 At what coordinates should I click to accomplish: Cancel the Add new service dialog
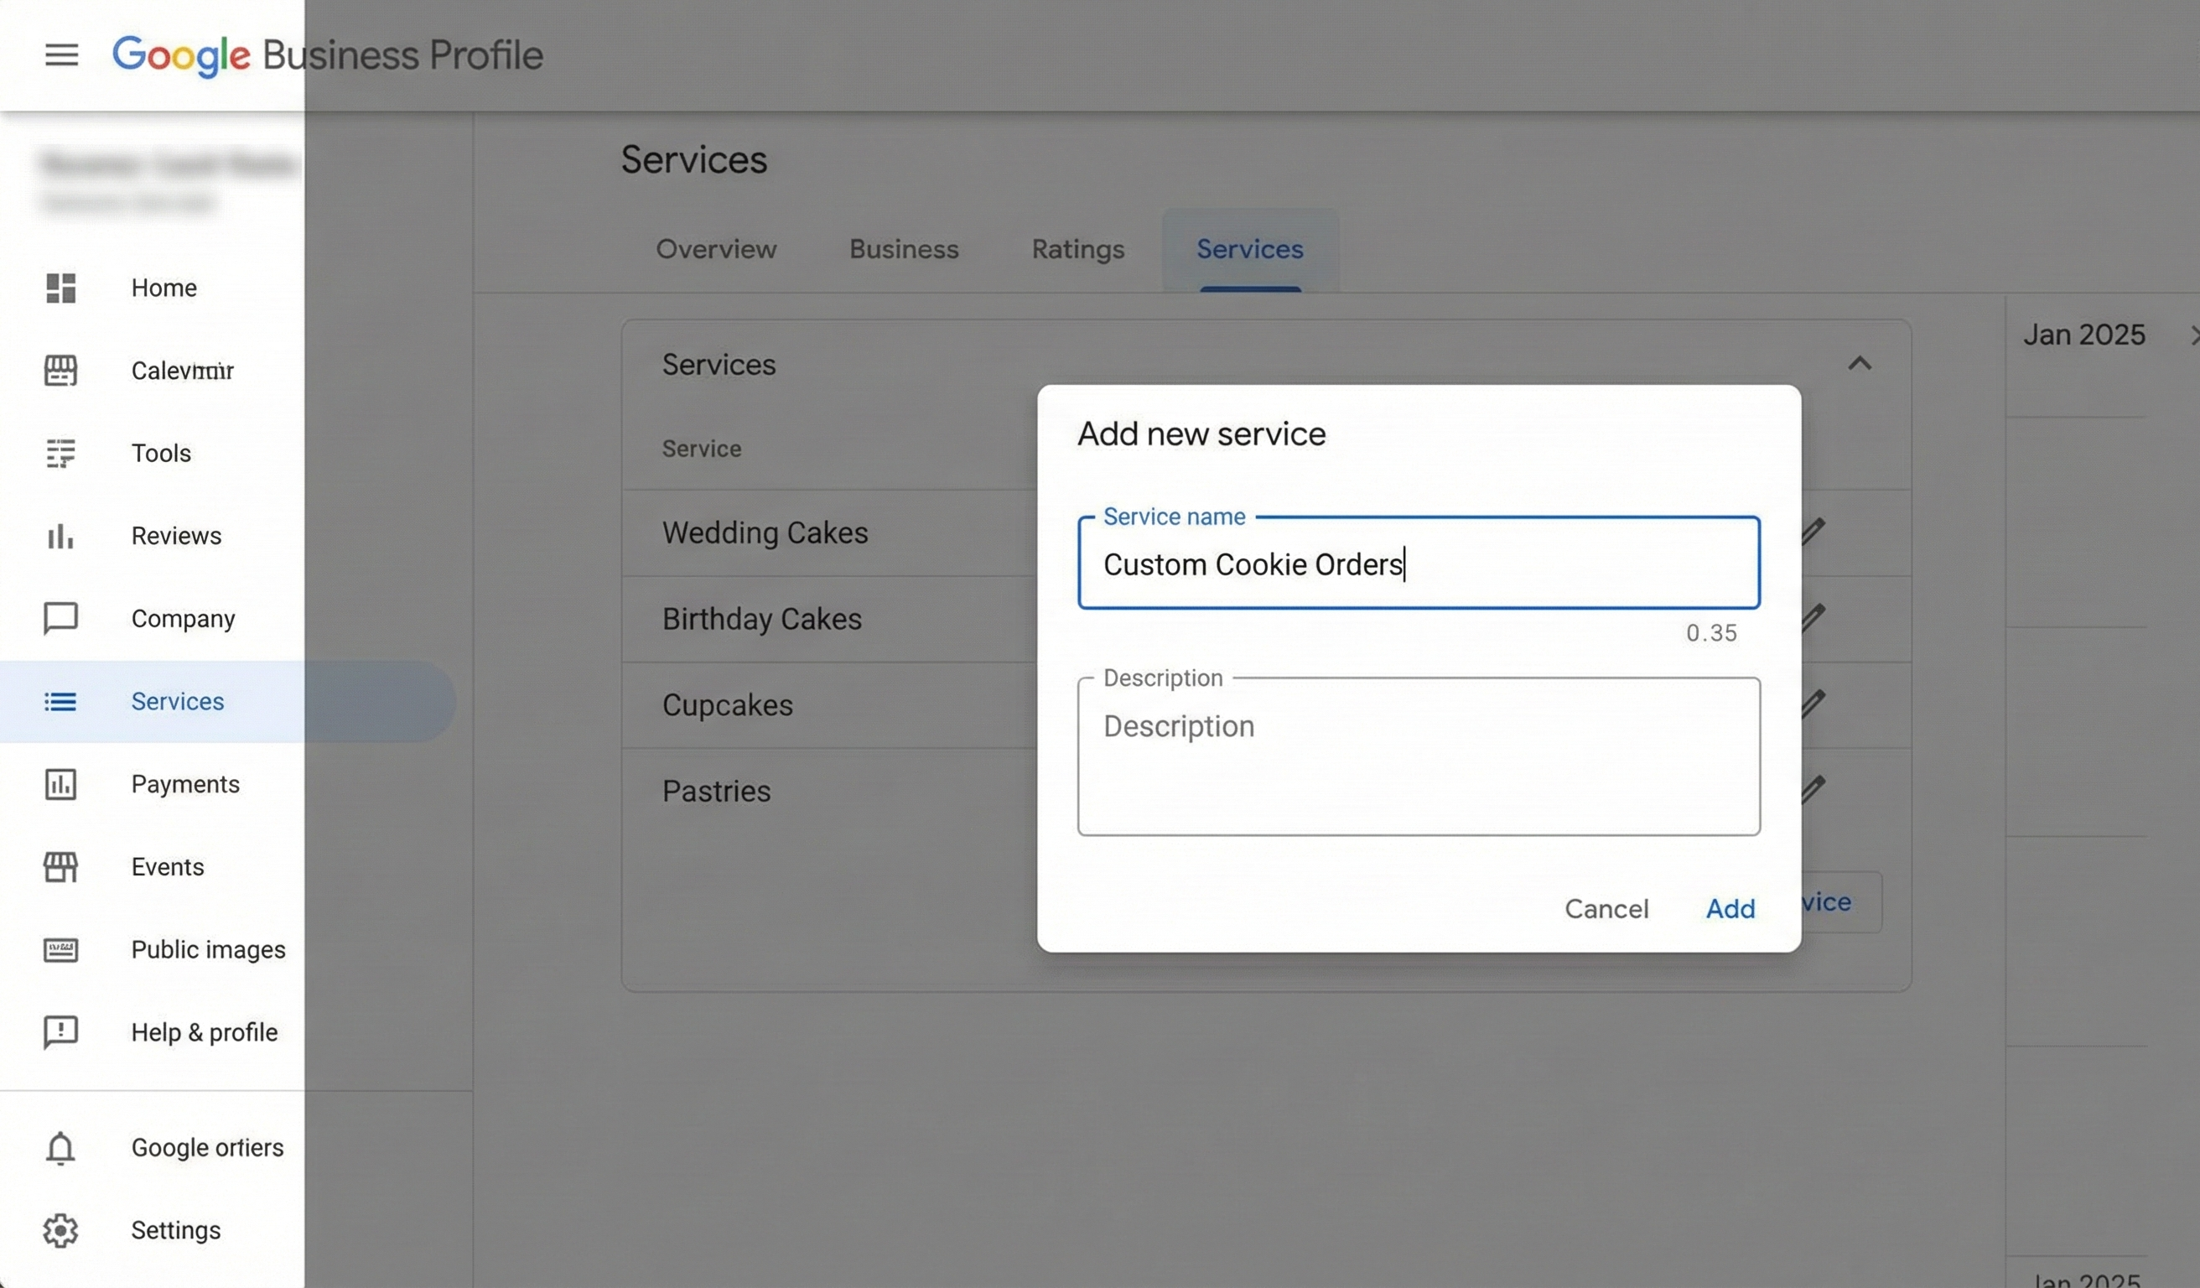(x=1606, y=908)
